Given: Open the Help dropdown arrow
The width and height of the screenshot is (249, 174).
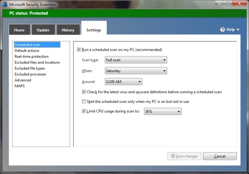Looking at the screenshot, I should click(238, 29).
